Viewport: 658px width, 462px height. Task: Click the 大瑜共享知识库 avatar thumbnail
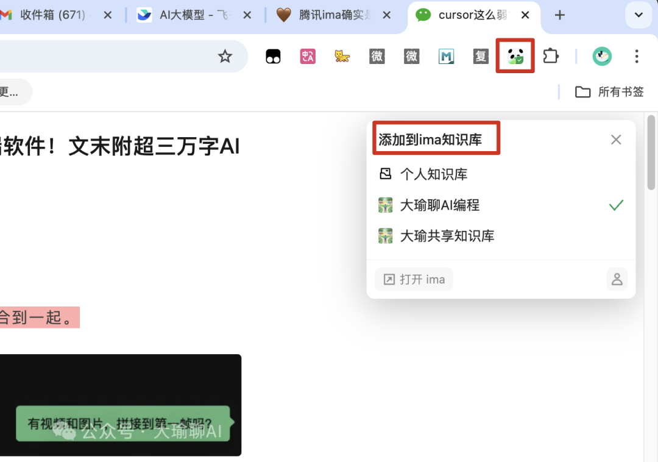[x=385, y=236]
